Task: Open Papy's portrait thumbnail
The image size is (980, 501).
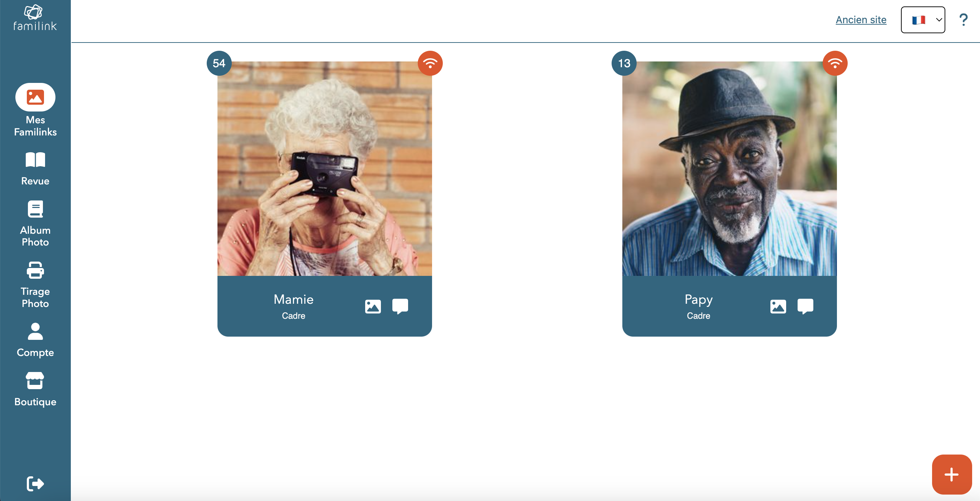Action: (x=729, y=168)
